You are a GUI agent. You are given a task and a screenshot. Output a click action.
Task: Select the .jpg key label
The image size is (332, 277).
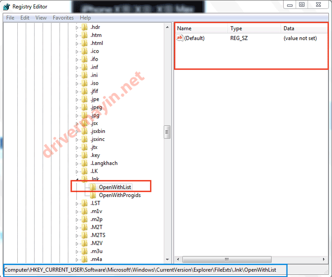[x=95, y=116]
